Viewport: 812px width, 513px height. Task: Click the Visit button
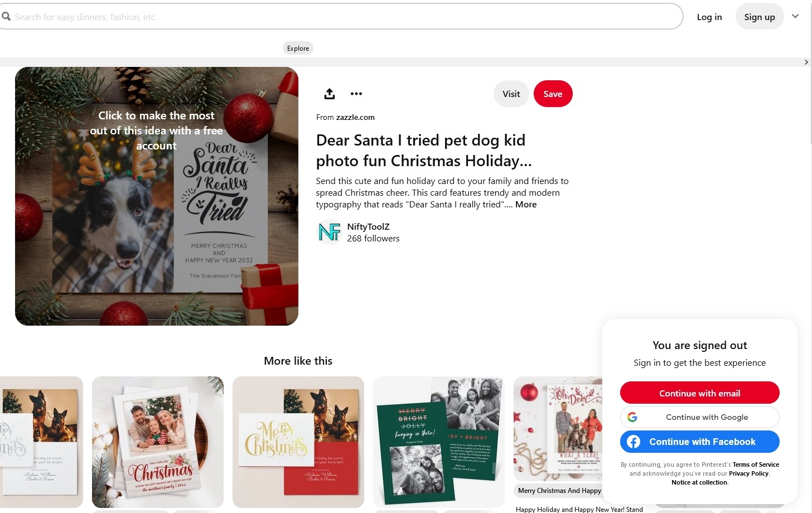(x=511, y=94)
